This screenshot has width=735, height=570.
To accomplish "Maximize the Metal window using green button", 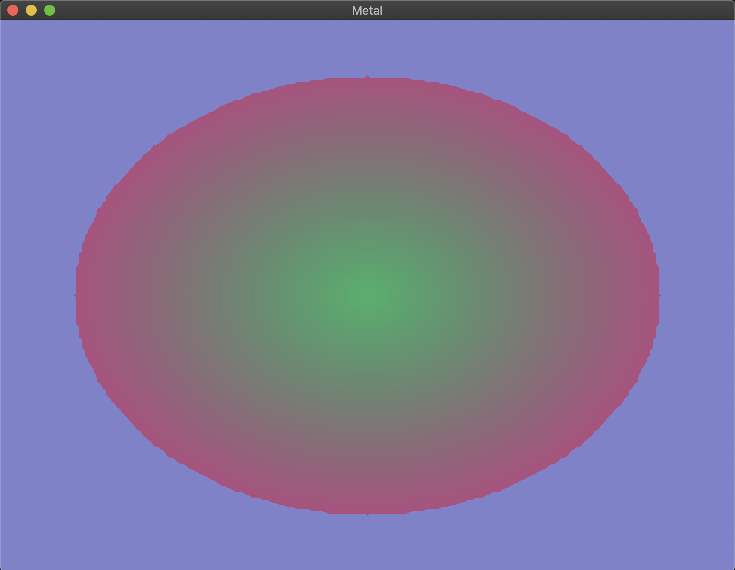I will pyautogui.click(x=49, y=10).
